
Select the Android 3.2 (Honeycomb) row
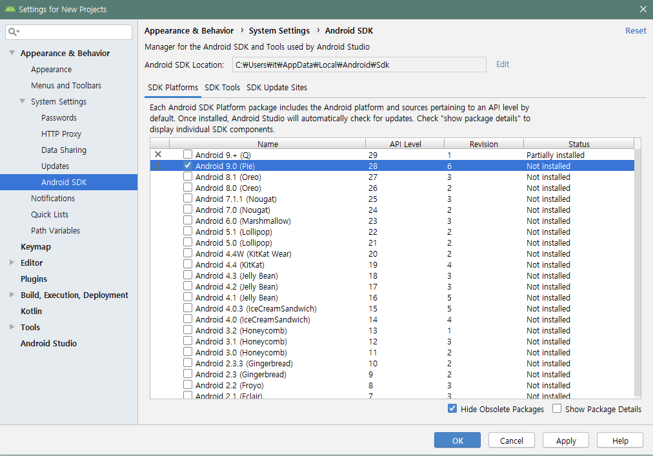click(x=392, y=330)
